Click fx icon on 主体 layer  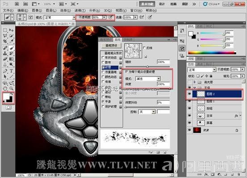click(x=236, y=116)
